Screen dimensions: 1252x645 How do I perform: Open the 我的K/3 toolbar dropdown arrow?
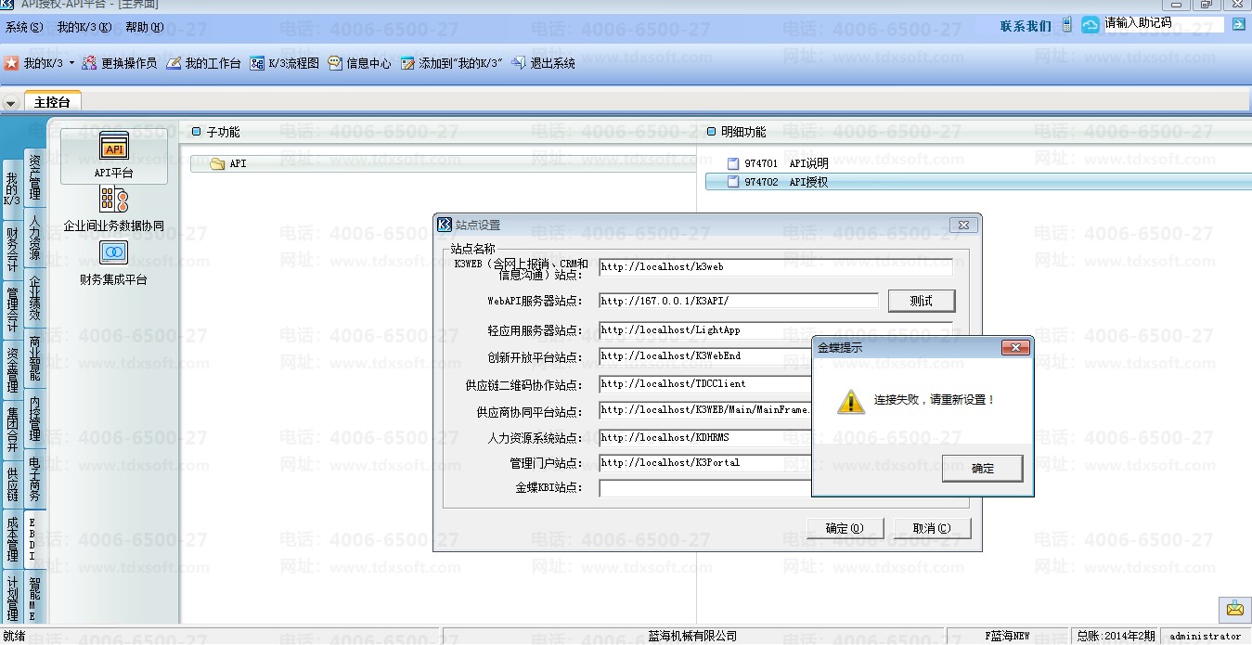71,63
